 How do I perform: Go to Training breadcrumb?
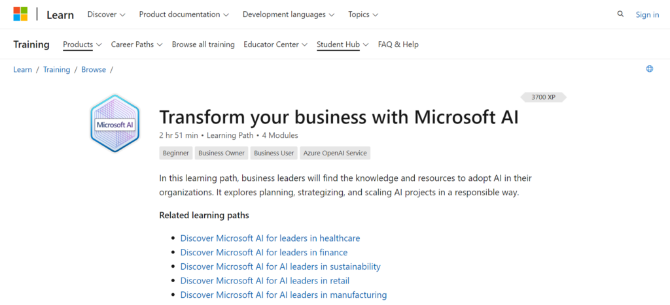tap(57, 69)
